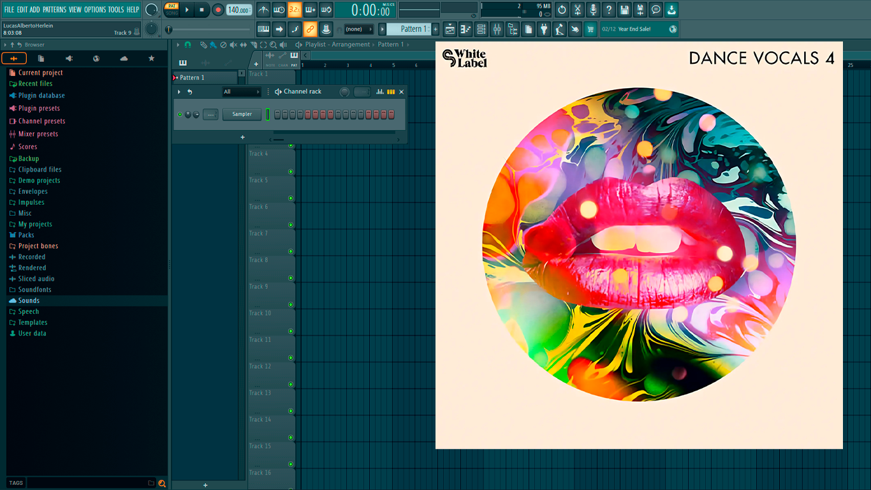Click the download content icon
Viewport: 871px width, 490px height.
tap(671, 10)
